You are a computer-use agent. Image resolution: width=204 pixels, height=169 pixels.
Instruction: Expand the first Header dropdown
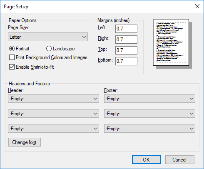coord(53,99)
